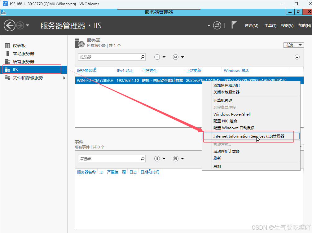Go back with the back arrow button
This screenshot has height=233, width=312.
click(x=9, y=25)
